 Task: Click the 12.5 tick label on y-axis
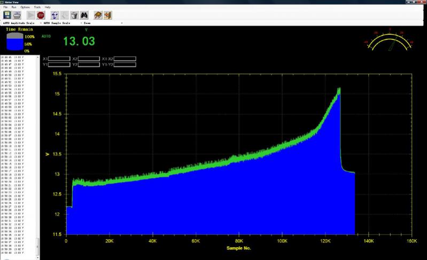(x=57, y=194)
